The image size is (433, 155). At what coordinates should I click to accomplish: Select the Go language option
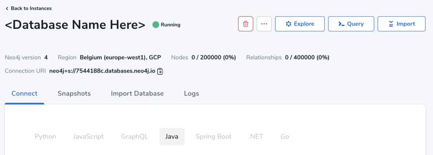click(x=285, y=136)
